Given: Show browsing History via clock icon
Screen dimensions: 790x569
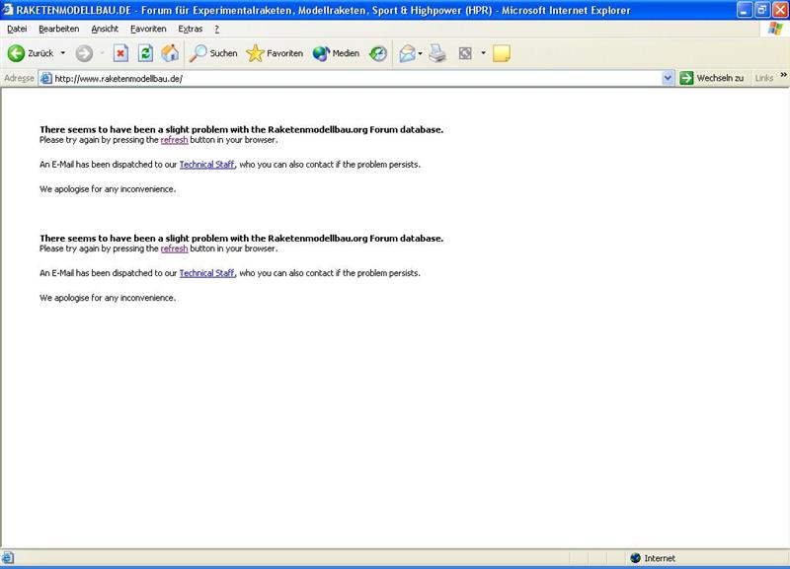Looking at the screenshot, I should pyautogui.click(x=378, y=53).
